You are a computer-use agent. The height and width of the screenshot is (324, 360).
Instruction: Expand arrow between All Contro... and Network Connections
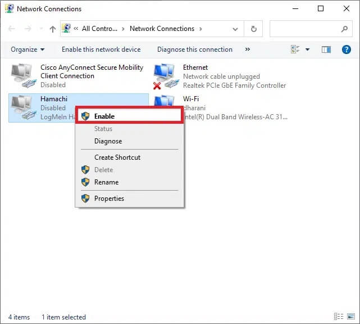[x=124, y=29]
